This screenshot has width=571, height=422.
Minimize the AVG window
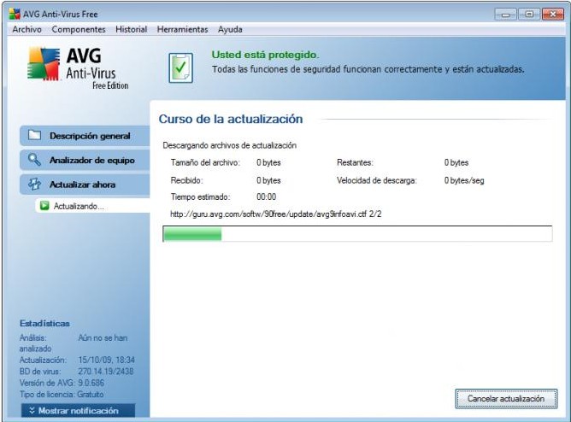click(505, 15)
